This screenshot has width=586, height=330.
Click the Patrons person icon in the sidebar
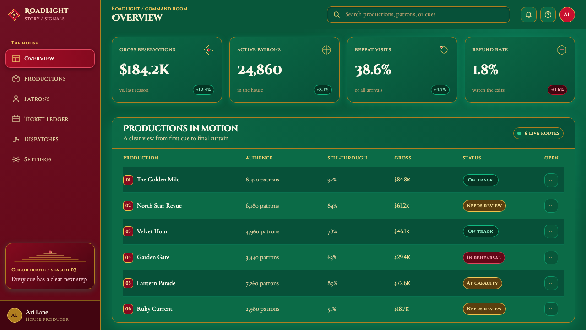point(16,99)
